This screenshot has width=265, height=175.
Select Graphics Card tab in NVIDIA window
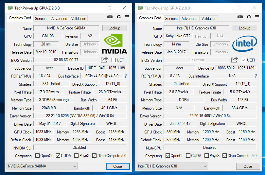(x=20, y=18)
